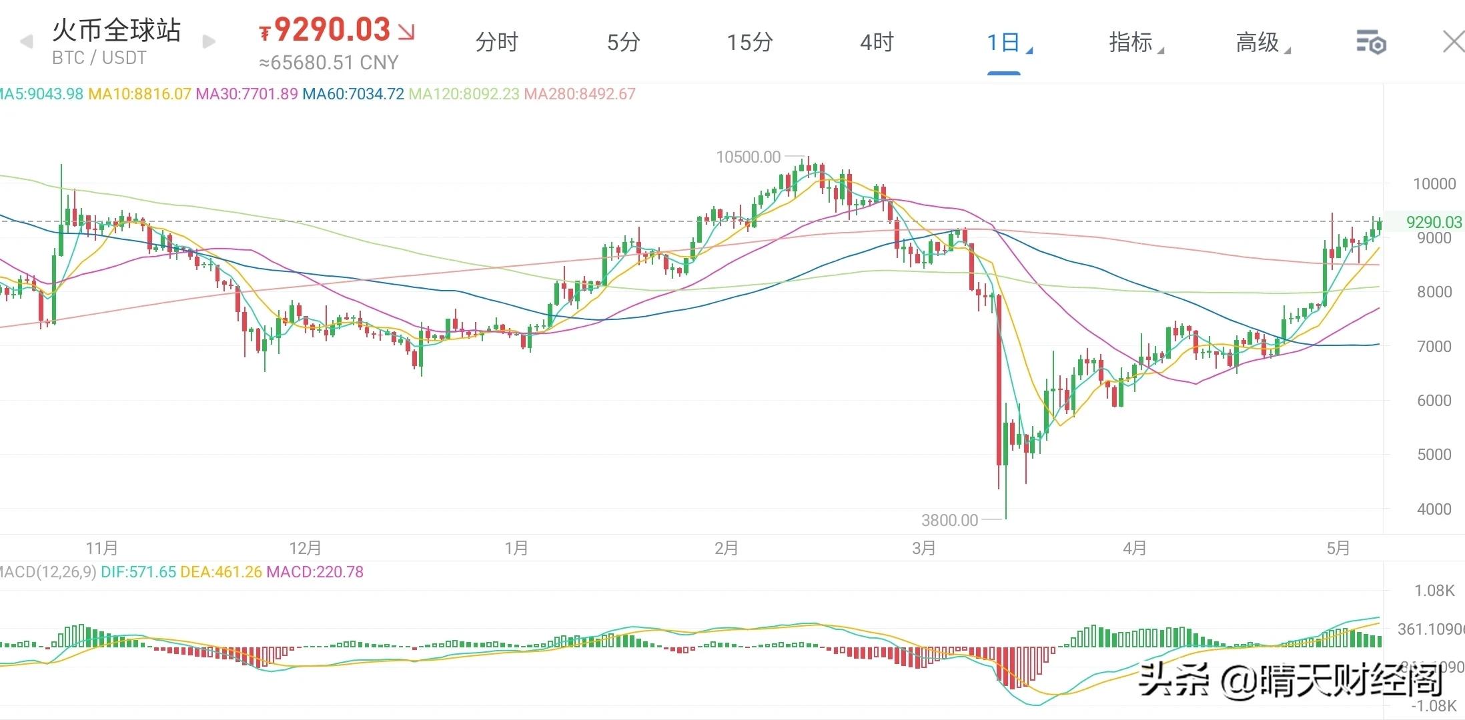This screenshot has height=720, width=1465.
Task: Click the MACD(12,26,9) indicator label
Action: pyautogui.click(x=48, y=572)
